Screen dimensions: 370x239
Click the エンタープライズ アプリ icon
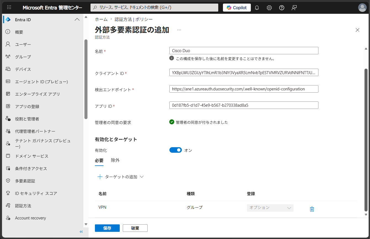[x=8, y=94]
